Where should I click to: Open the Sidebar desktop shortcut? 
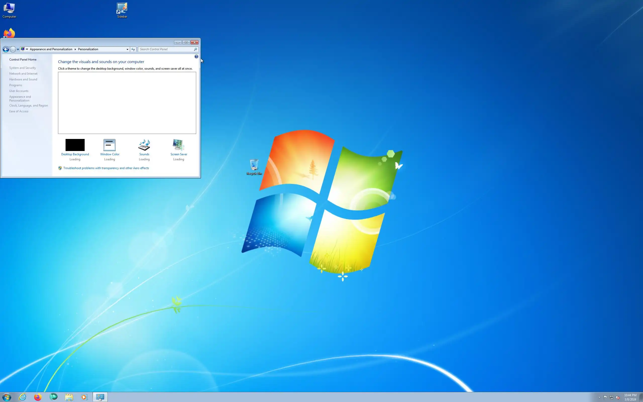[122, 9]
